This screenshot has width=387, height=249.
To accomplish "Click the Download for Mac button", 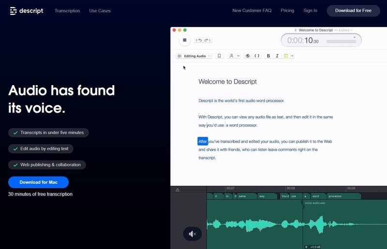I will 38,182.
